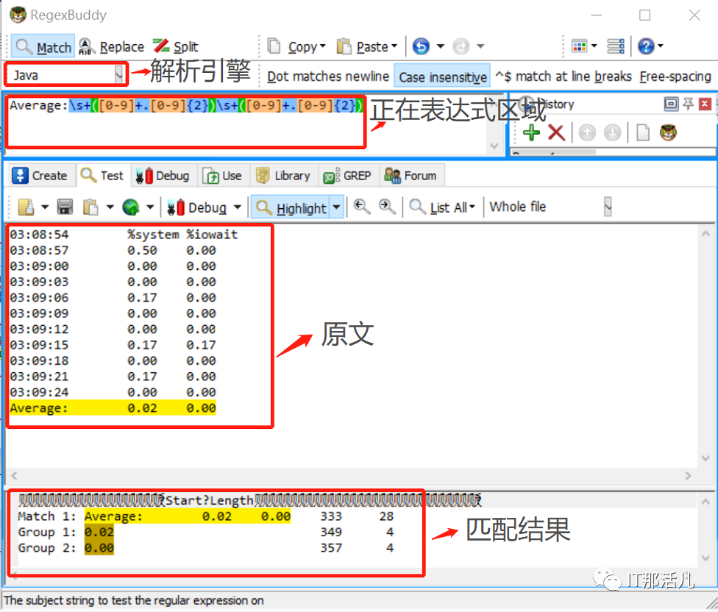Viewport: 718px width, 612px height.
Task: Toggle Dot matches newline option
Action: coord(328,76)
